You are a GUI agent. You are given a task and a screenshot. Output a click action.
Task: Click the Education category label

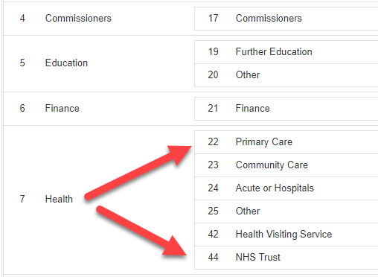(66, 63)
